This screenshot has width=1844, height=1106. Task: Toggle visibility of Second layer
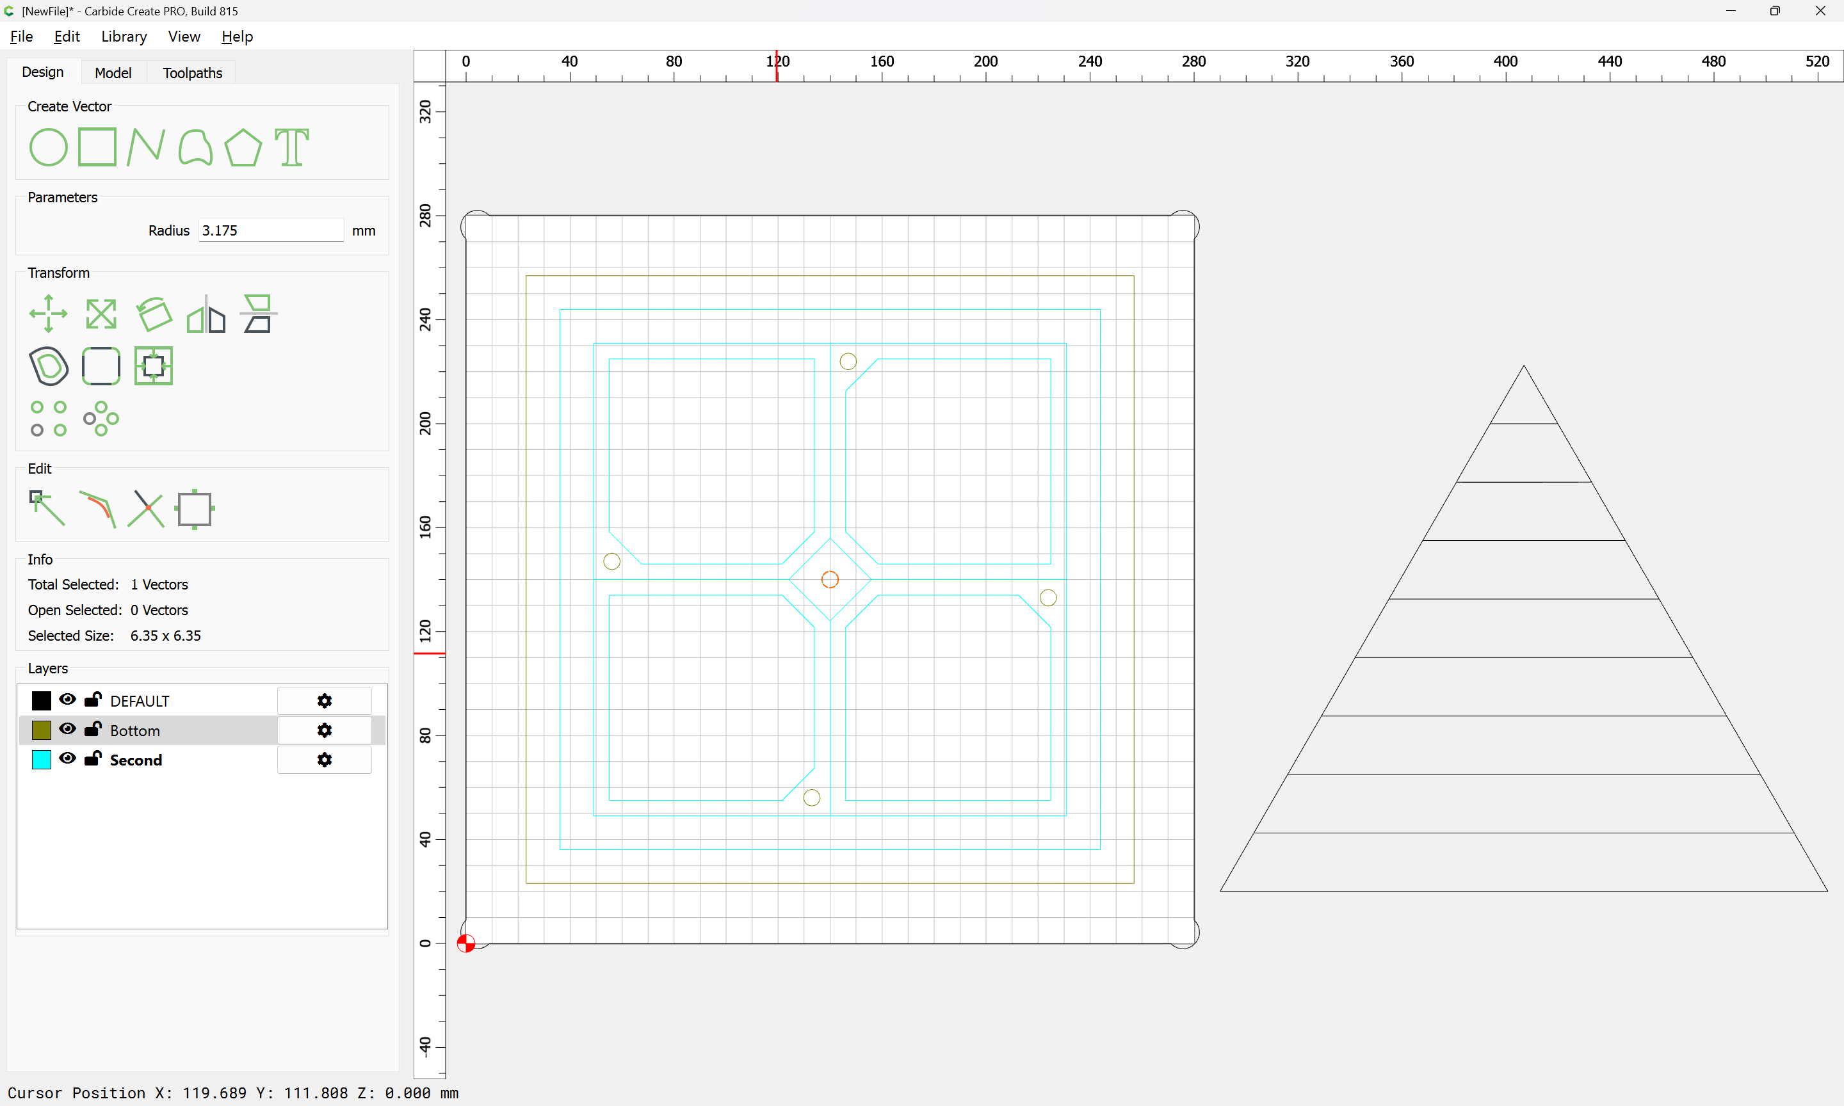click(x=67, y=758)
